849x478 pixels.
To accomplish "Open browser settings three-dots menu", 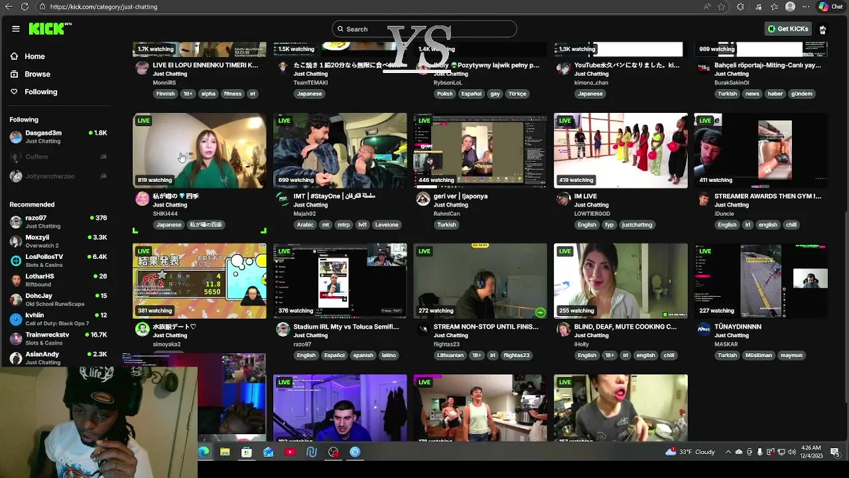I will [806, 7].
